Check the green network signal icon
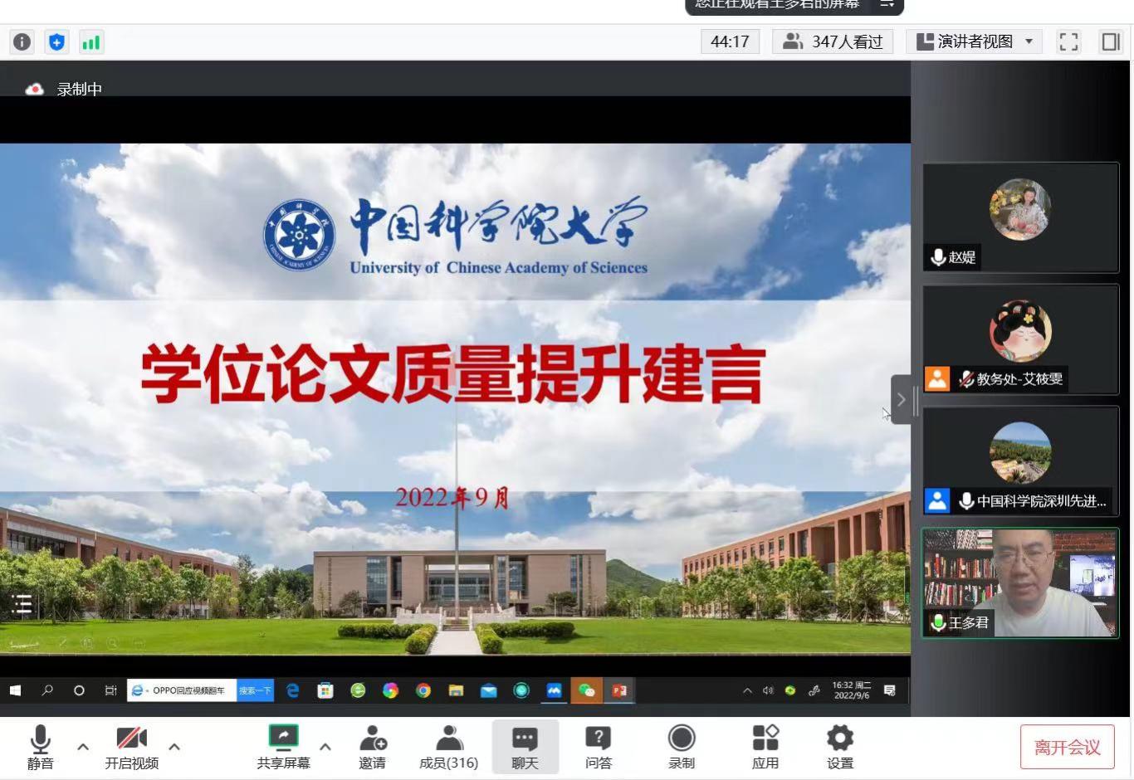Viewport: 1134px width, 780px height. tap(90, 41)
